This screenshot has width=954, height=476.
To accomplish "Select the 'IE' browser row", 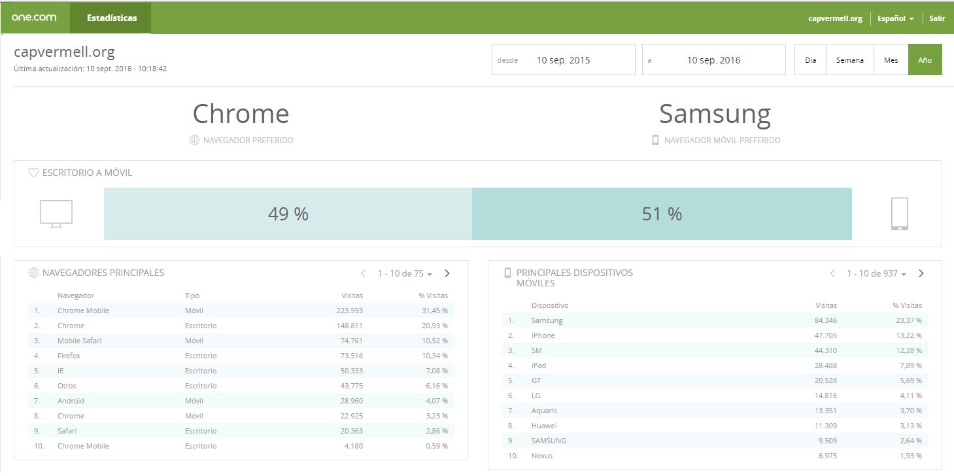I will (x=241, y=371).
